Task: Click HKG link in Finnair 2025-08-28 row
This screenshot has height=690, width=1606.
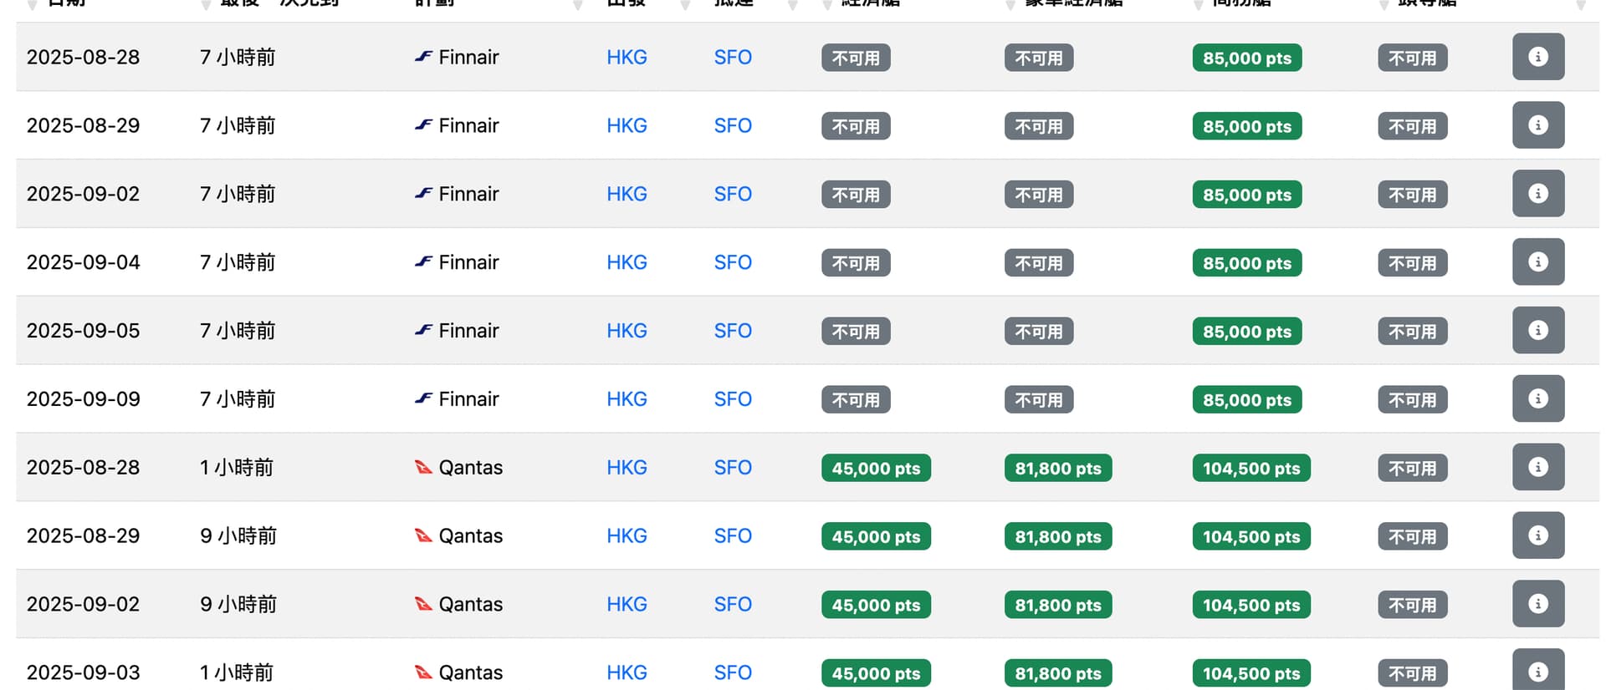Action: [x=627, y=58]
